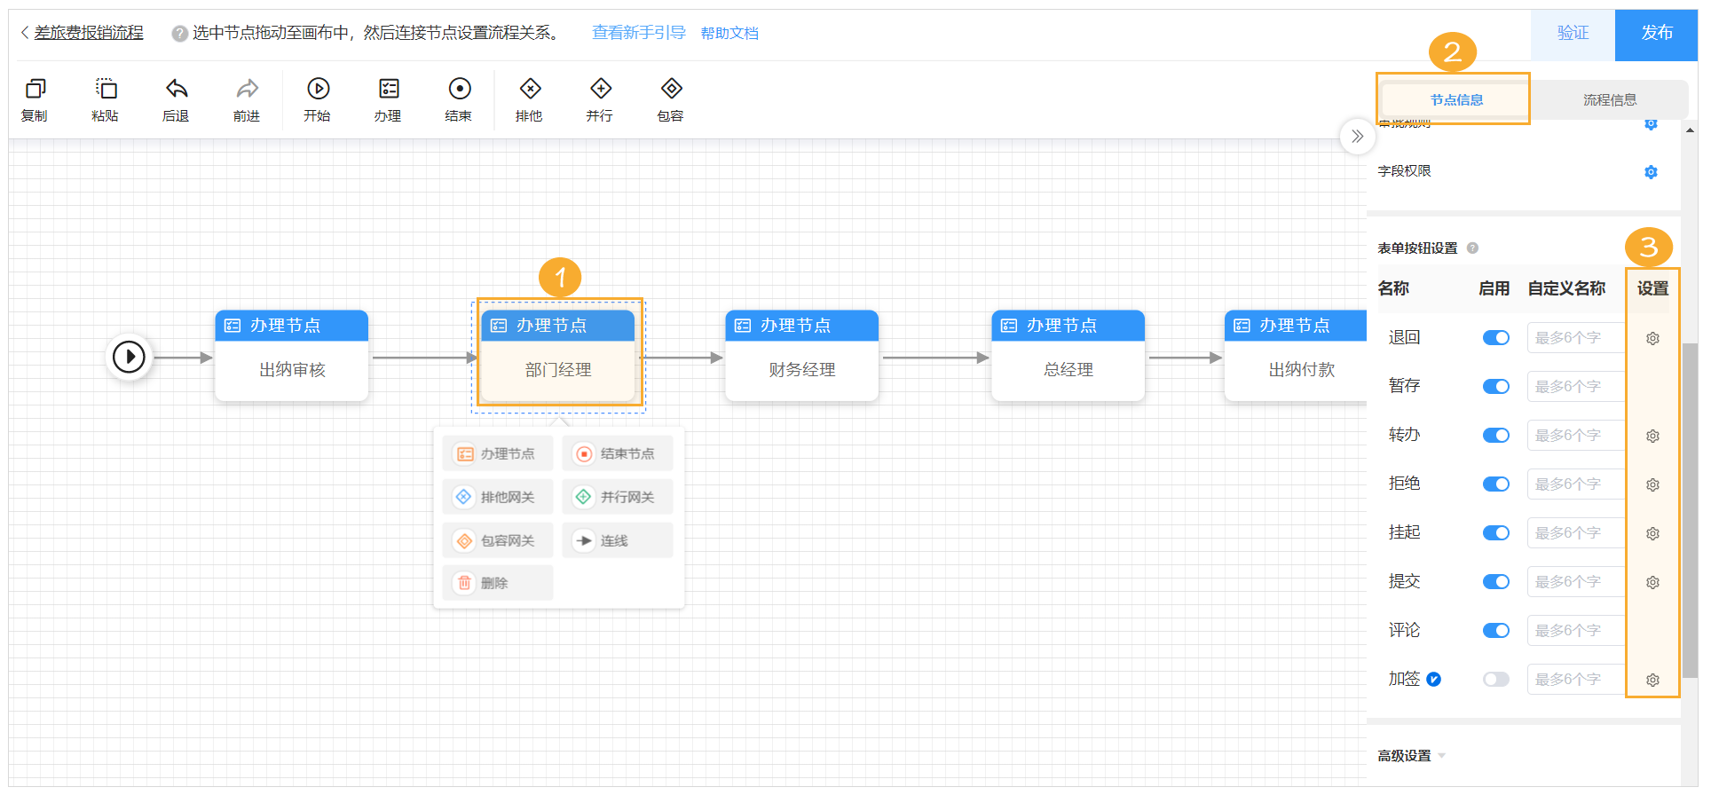The height and width of the screenshot is (803, 1711).
Task: Open the 帮助文档 link
Action: [x=729, y=33]
